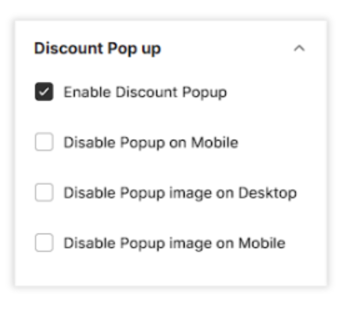The image size is (341, 311).
Task: Uncheck the Enable Discount Popup checkbox
Action: click(44, 92)
